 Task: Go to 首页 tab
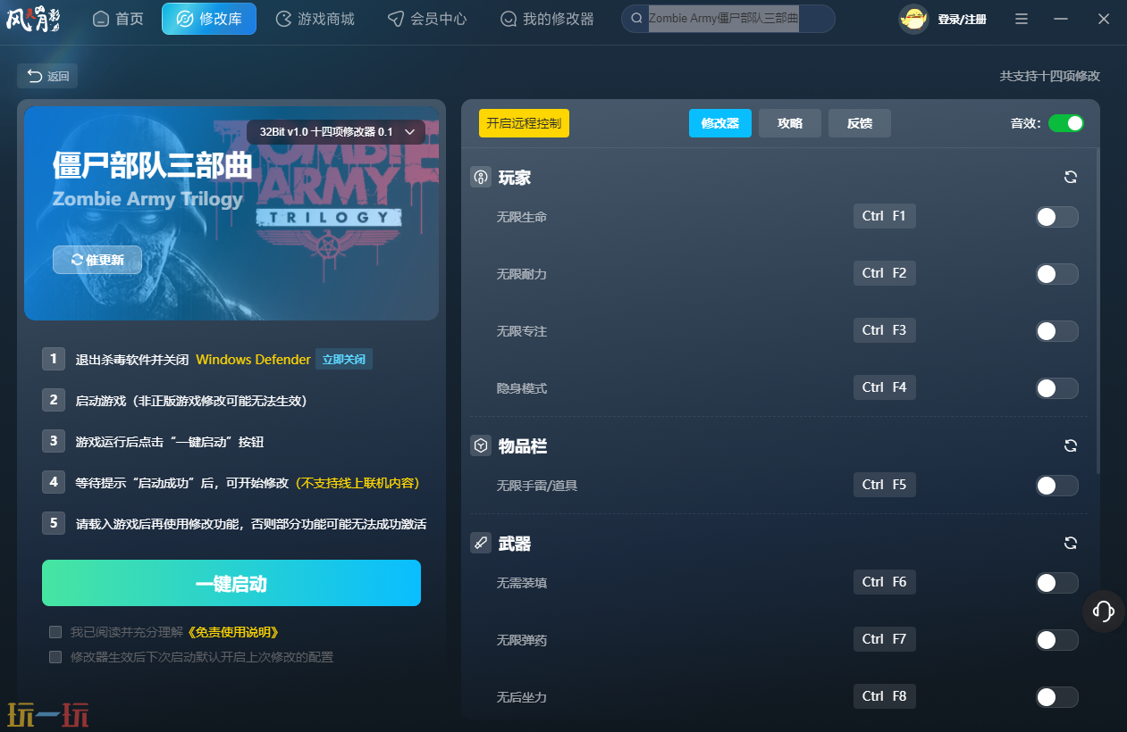[x=118, y=19]
